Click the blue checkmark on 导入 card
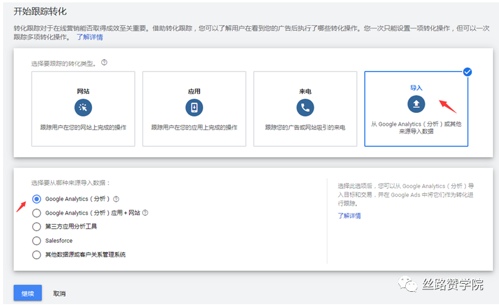Viewport: 499px width, 306px height. [x=468, y=72]
